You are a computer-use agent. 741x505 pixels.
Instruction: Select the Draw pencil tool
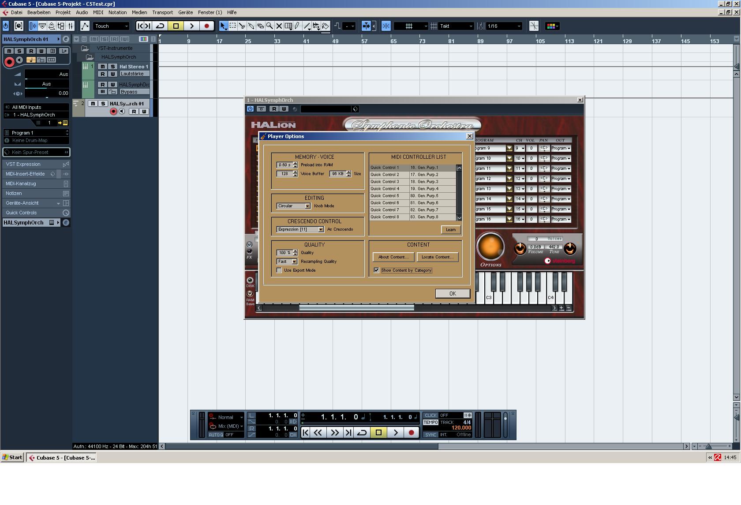(297, 26)
